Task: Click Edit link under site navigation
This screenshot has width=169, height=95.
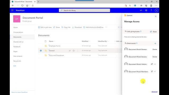Action: (15, 66)
